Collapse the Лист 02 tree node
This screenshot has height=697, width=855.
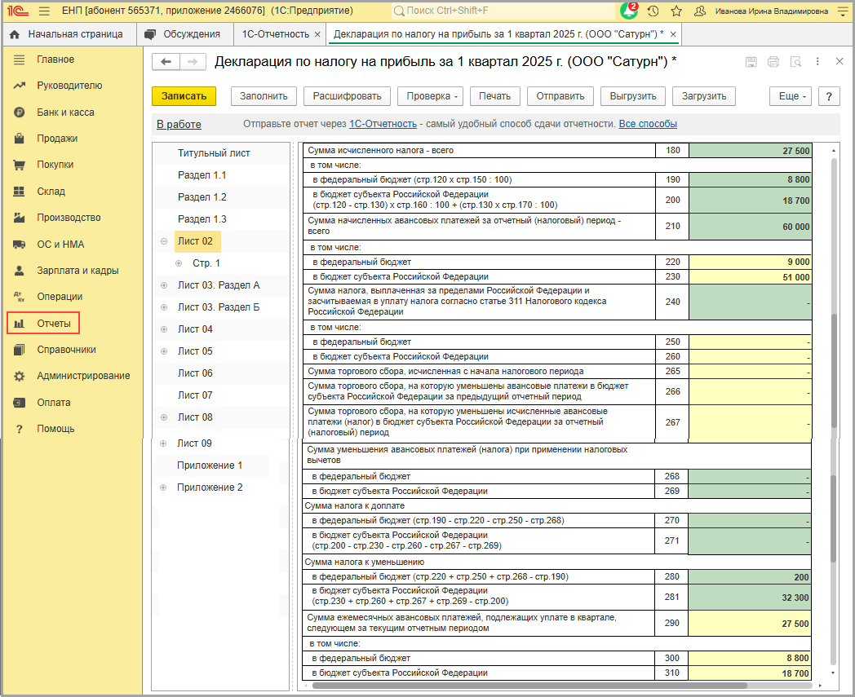point(165,241)
